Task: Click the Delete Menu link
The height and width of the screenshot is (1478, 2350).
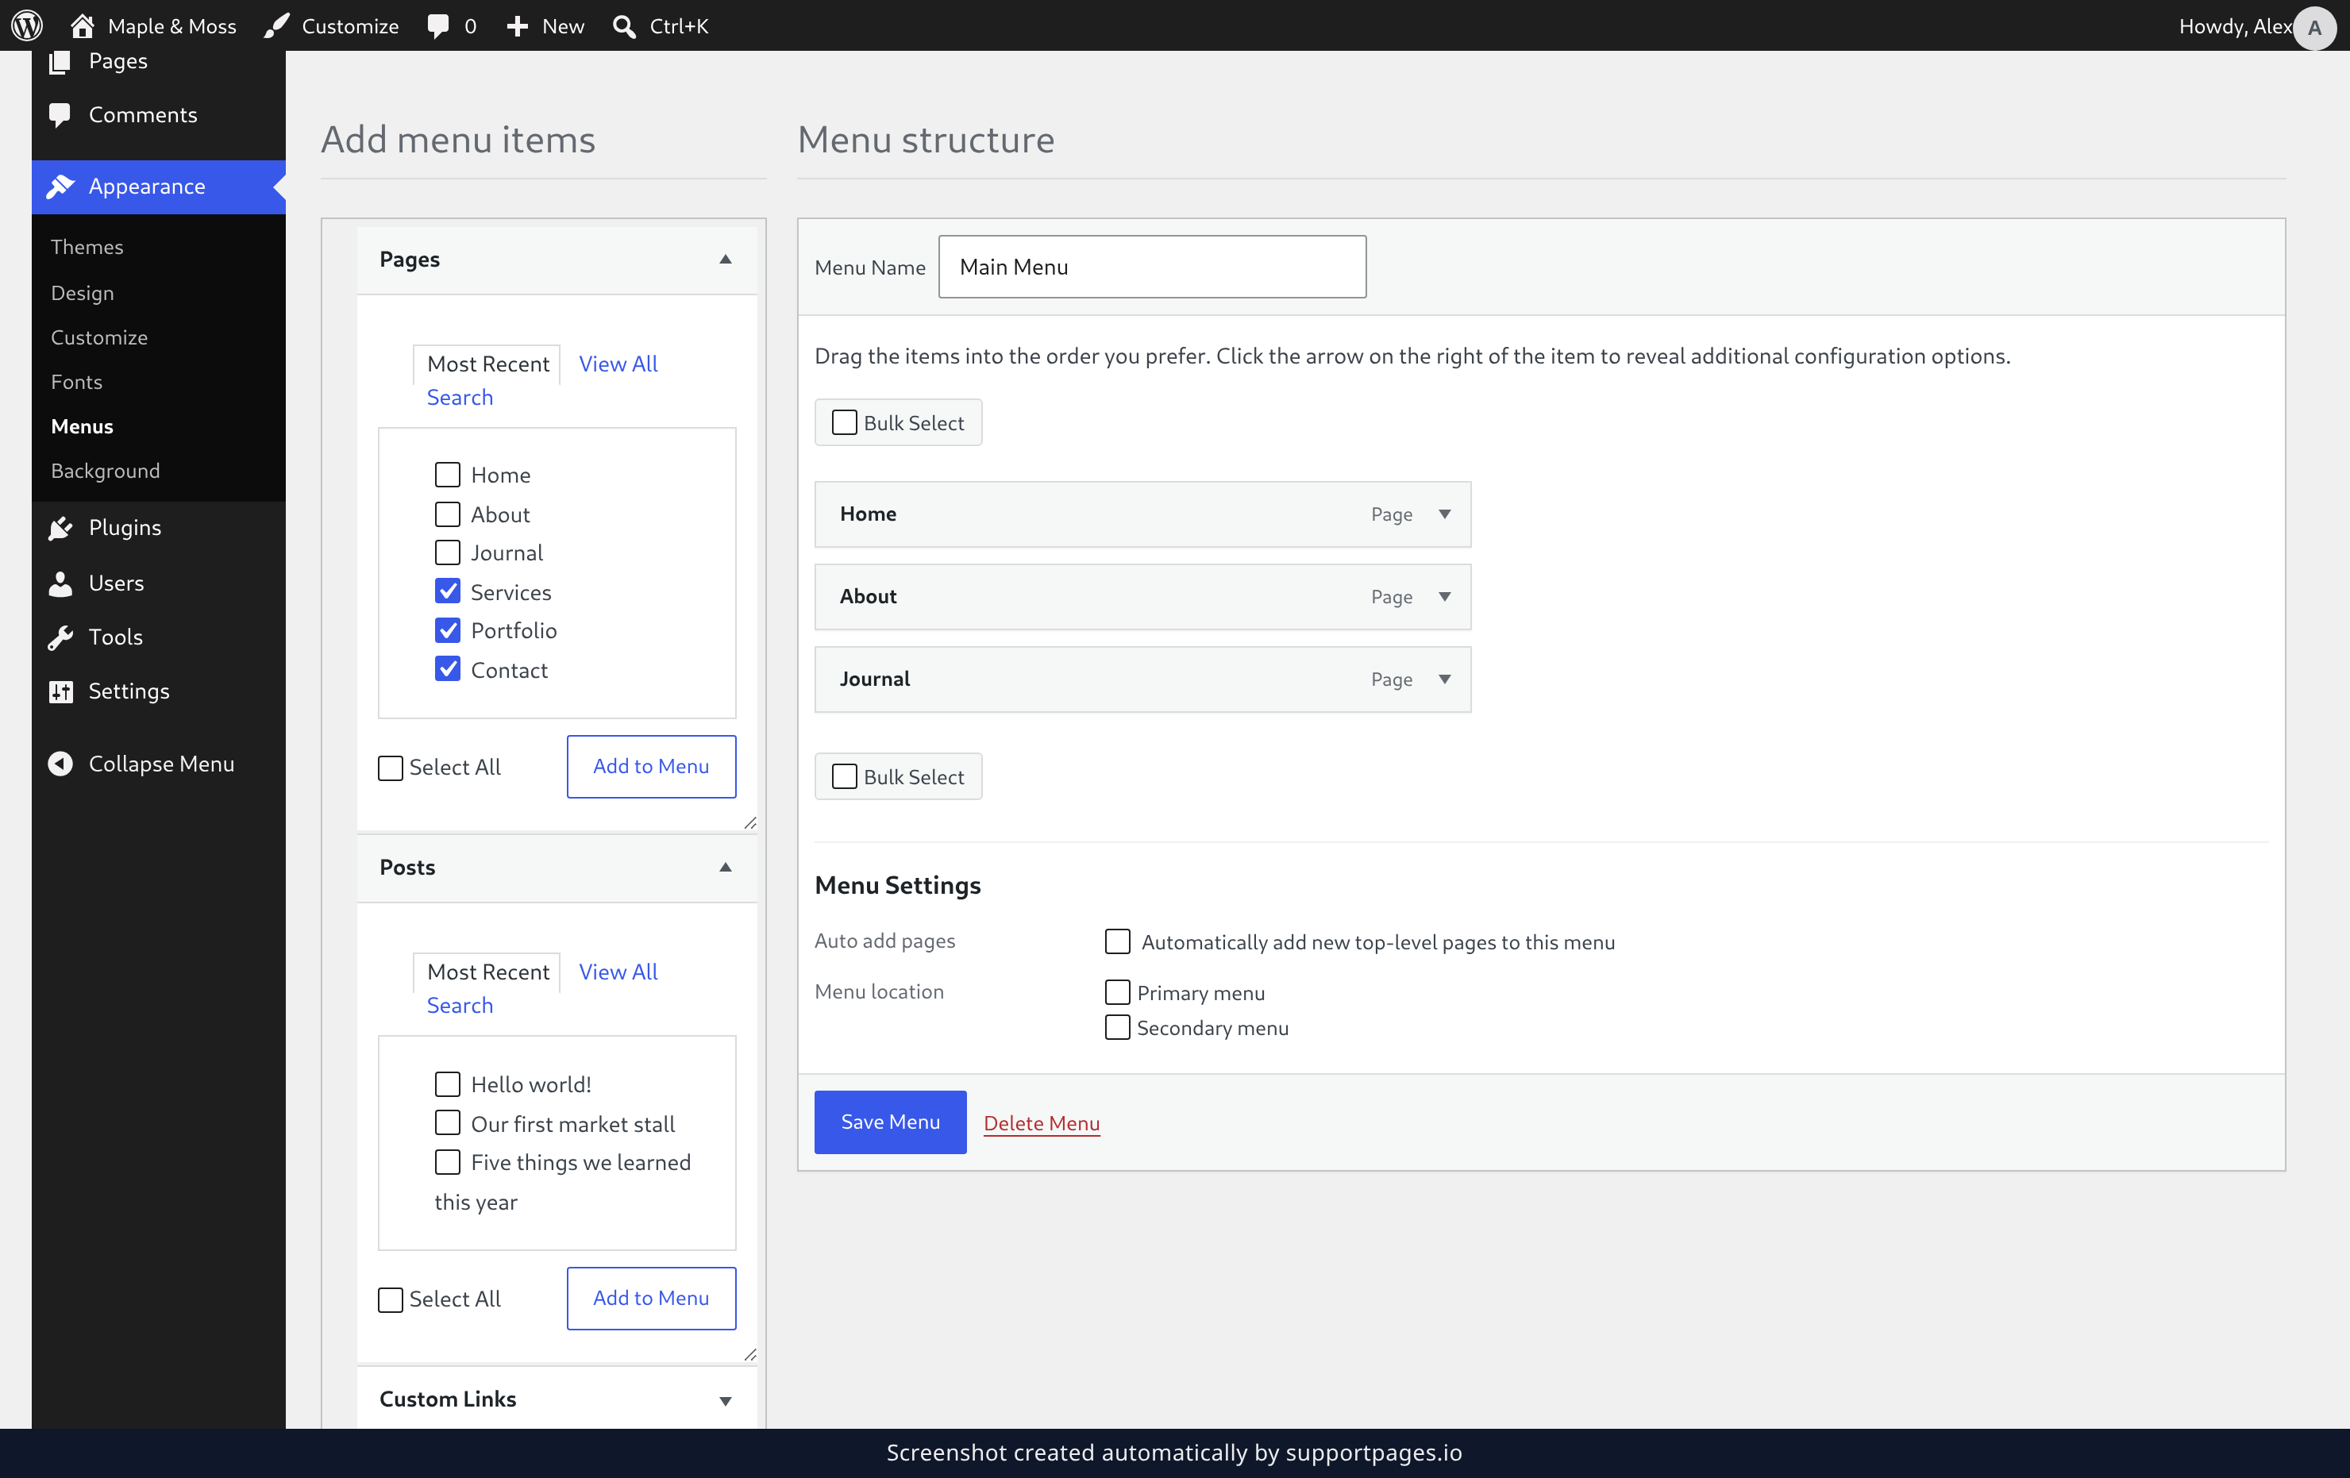Action: tap(1042, 1123)
